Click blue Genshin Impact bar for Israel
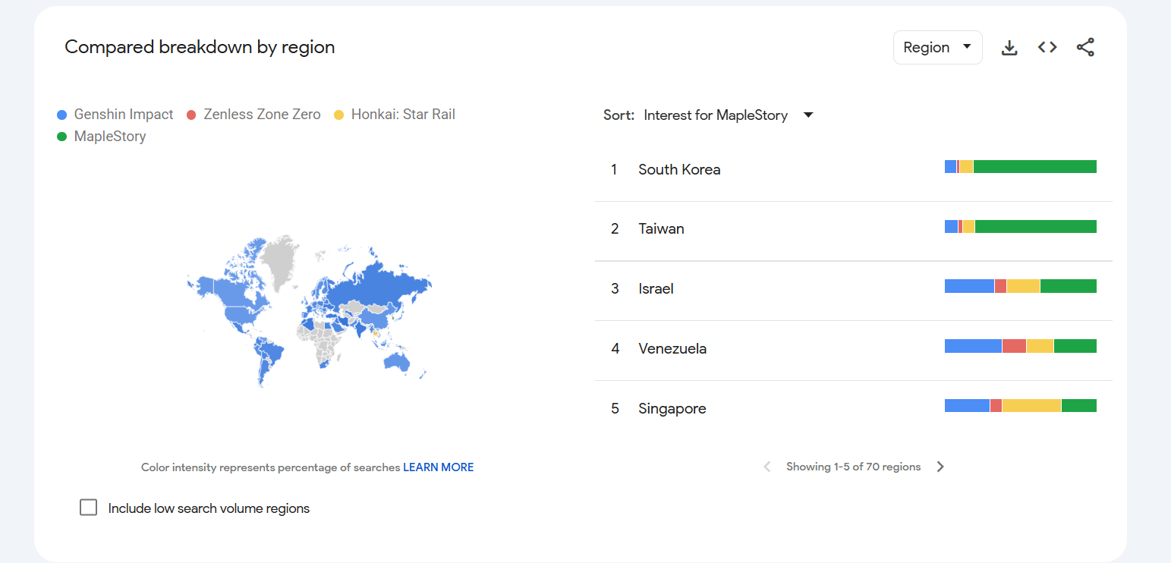1171x563 pixels. [969, 286]
